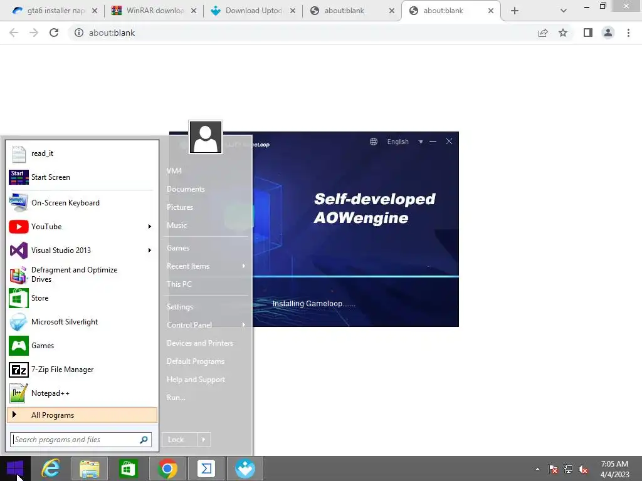642x481 pixels.
Task: Switch to Chrome on the taskbar
Action: point(167,468)
